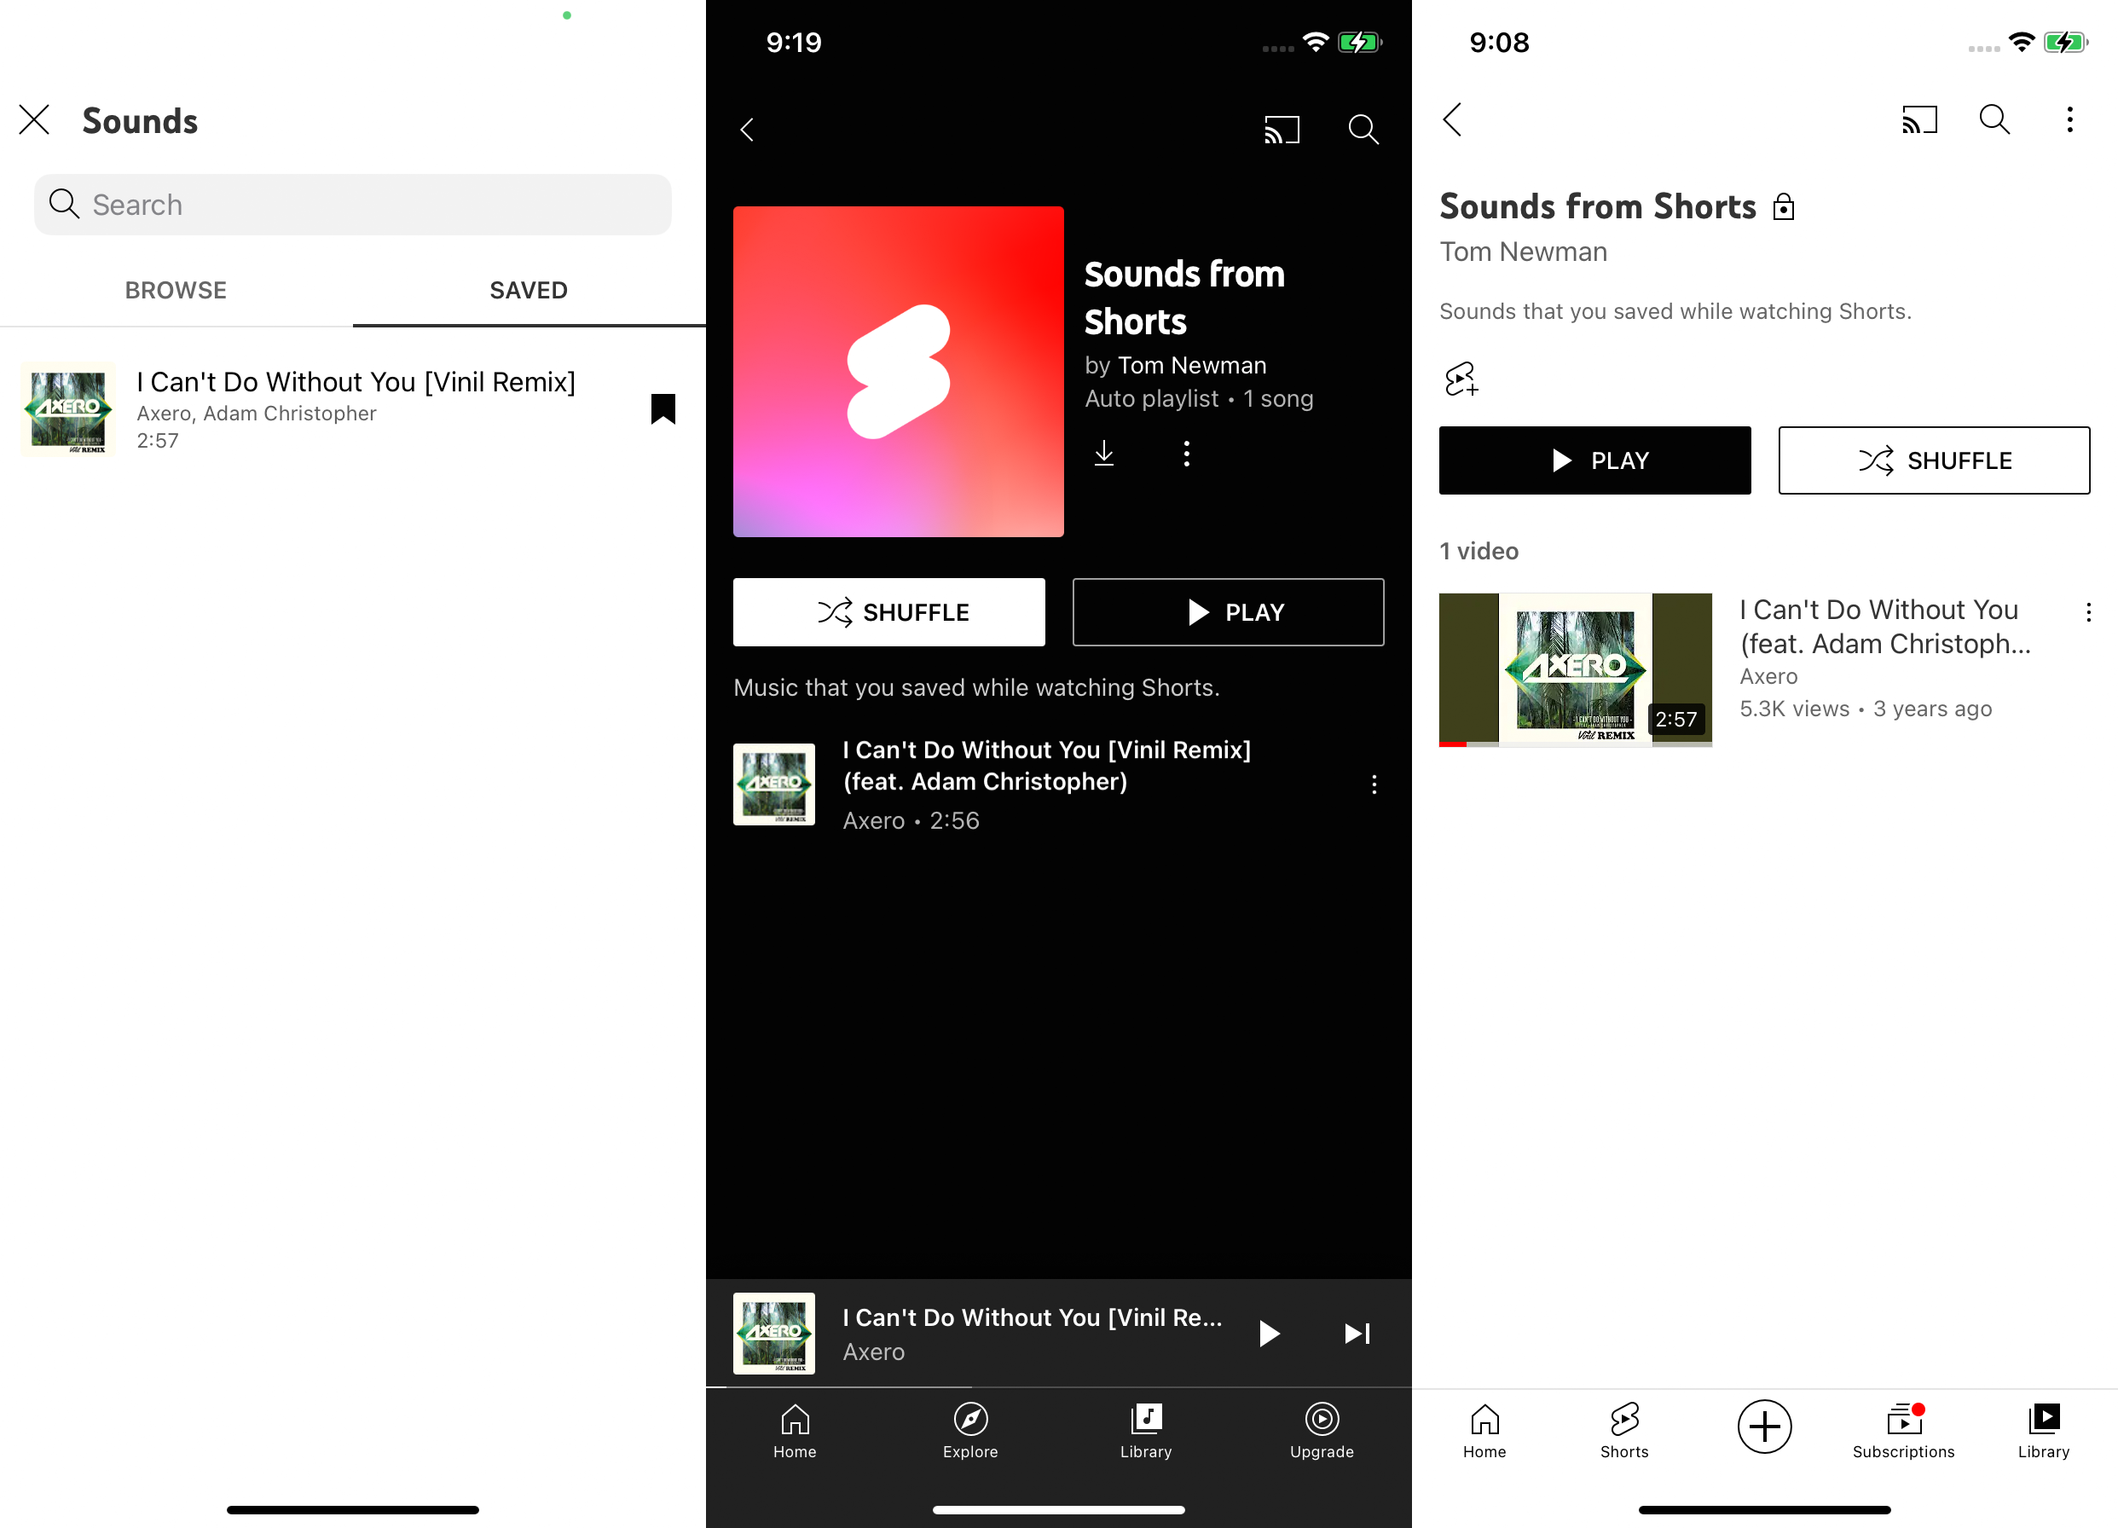
Task: Tap the Explore icon in YouTube Music
Action: [970, 1429]
